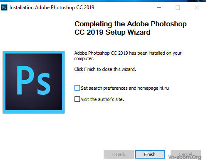206x164 pixels.
Task: Click the 'Click Finish to close this wizard' text
Action: pyautogui.click(x=105, y=69)
